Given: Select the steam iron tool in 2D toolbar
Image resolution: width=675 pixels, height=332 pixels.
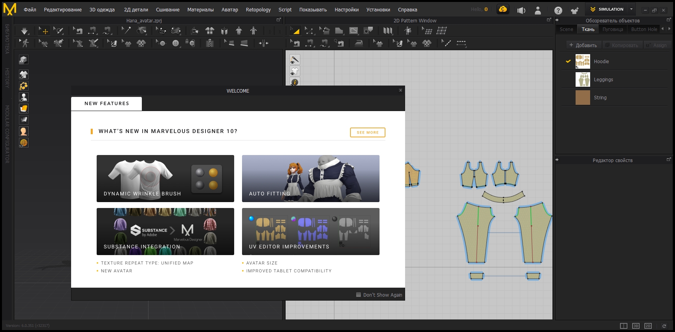Looking at the screenshot, I should point(359,43).
